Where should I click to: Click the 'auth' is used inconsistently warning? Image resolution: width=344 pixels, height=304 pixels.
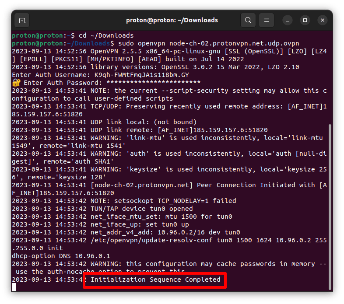169,157
